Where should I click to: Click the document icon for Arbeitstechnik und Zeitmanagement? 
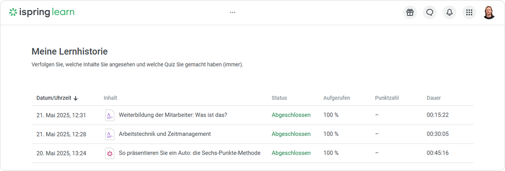[109, 134]
